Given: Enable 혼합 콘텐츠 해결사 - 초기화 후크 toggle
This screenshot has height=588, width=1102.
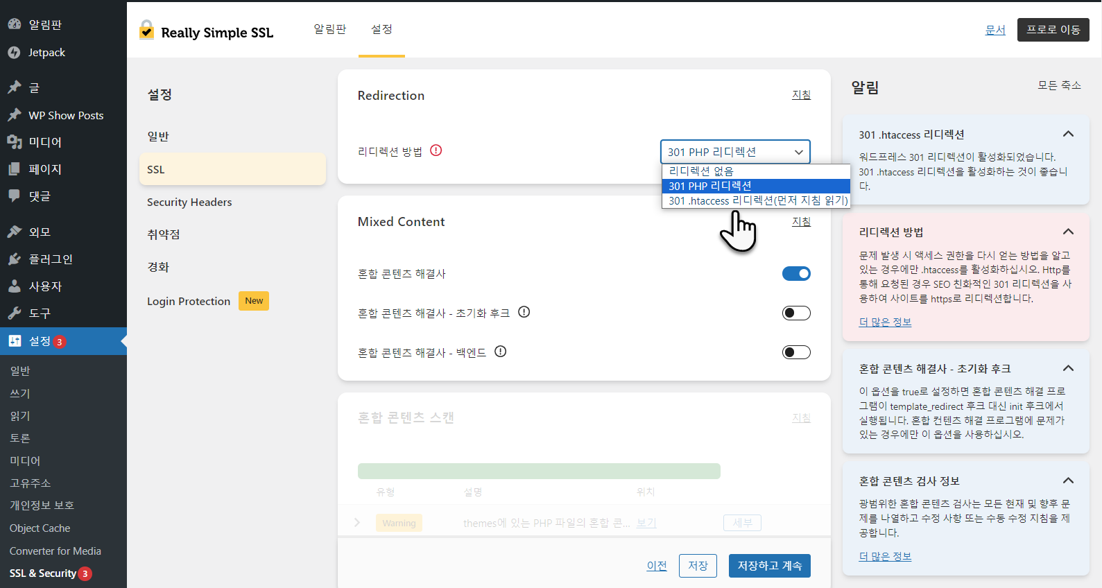Looking at the screenshot, I should pyautogui.click(x=796, y=313).
